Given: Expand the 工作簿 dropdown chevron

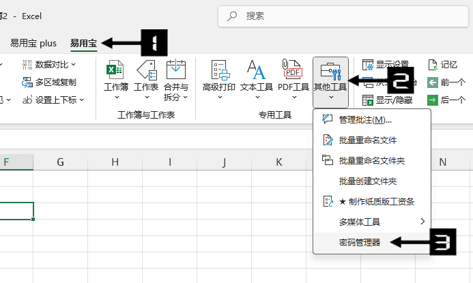Looking at the screenshot, I should [117, 98].
